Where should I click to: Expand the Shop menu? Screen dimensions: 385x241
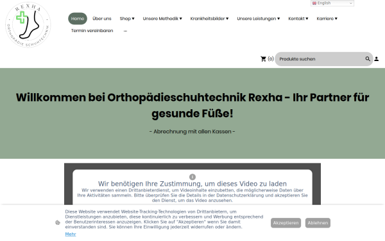pos(127,19)
